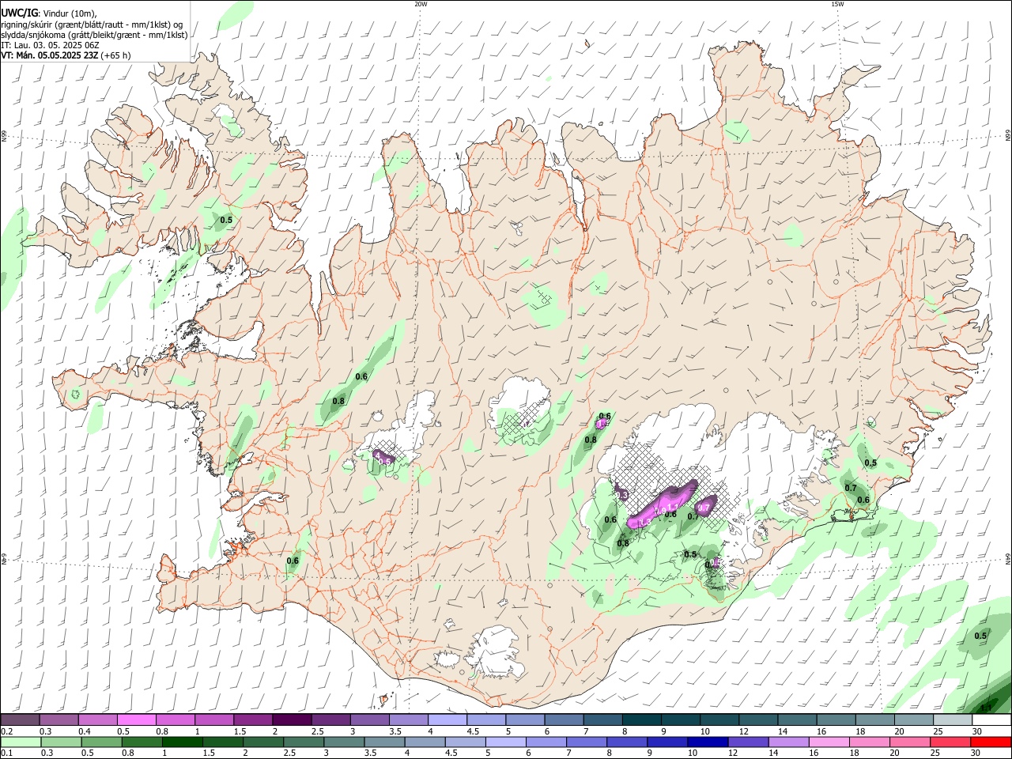Viewport: 1012px width, 759px height.
Task: Pick the snow scale swatch between 0.4 and 0.5
Action: tap(98, 720)
